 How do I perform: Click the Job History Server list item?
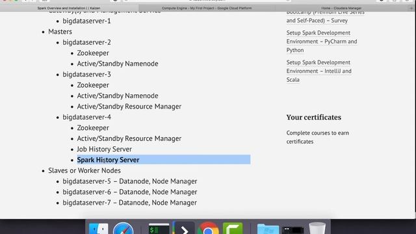pyautogui.click(x=104, y=149)
